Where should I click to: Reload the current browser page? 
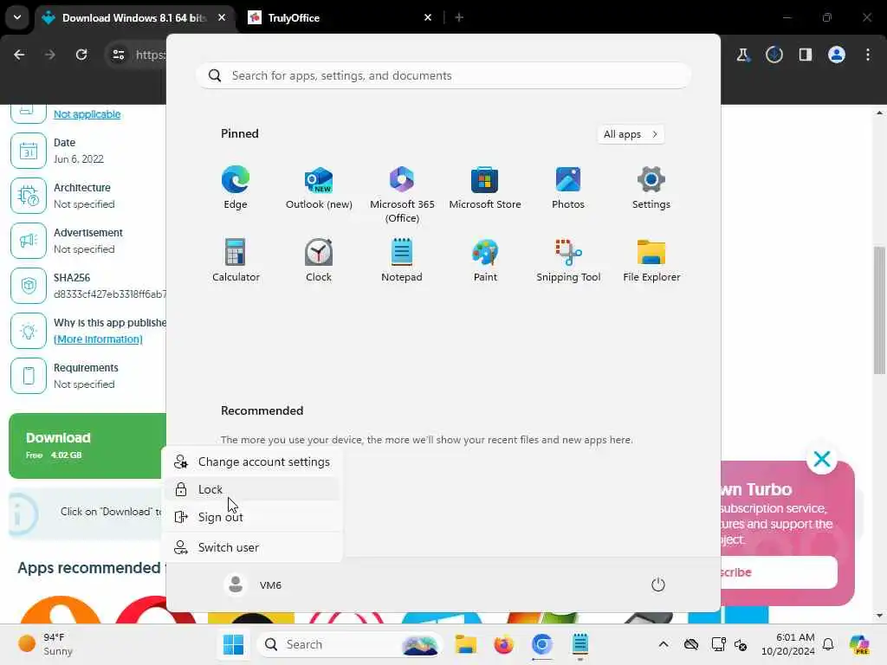tap(81, 55)
